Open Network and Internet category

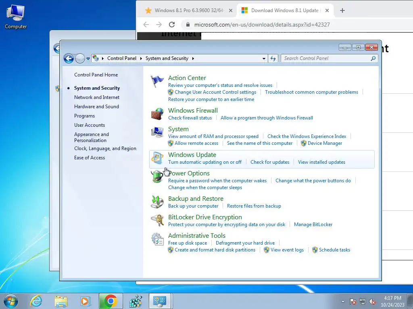click(97, 97)
